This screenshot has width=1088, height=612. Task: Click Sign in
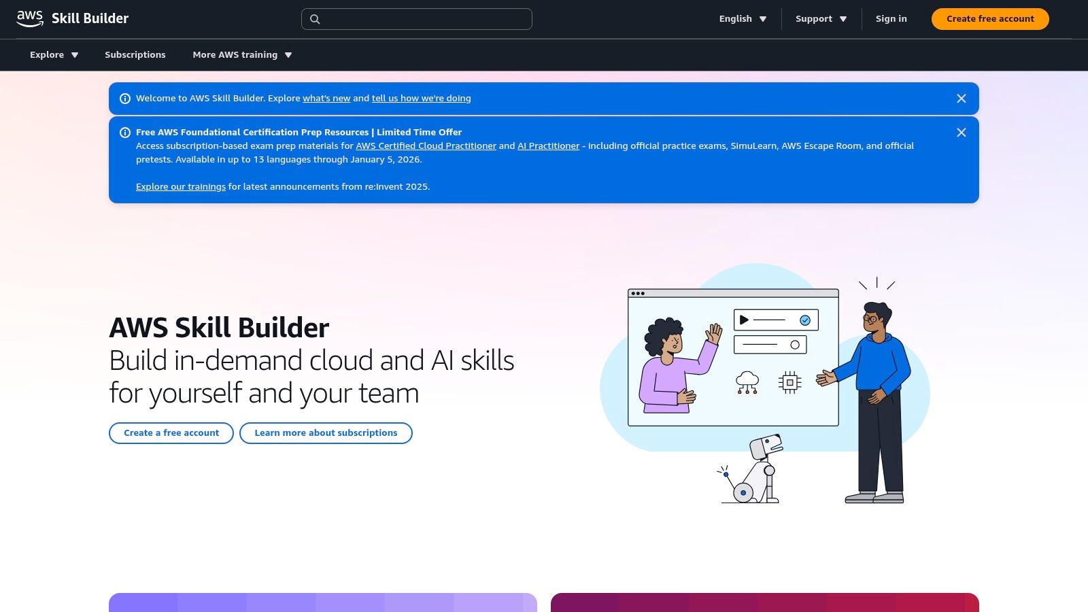891,19
